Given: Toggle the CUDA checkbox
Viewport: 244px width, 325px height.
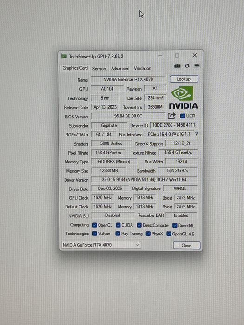Looking at the screenshot, I should click(x=118, y=225).
